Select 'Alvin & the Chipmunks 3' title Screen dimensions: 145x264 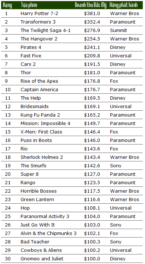click(x=49, y=233)
